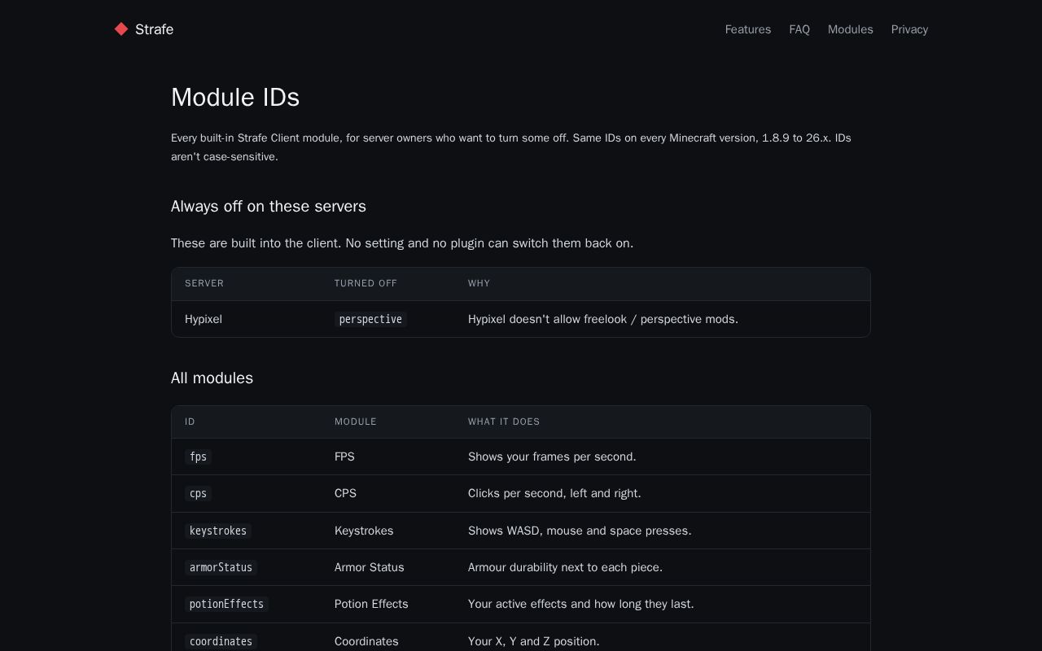Viewport: 1042px width, 651px height.
Task: Open the Privacy nav link
Action: [909, 29]
